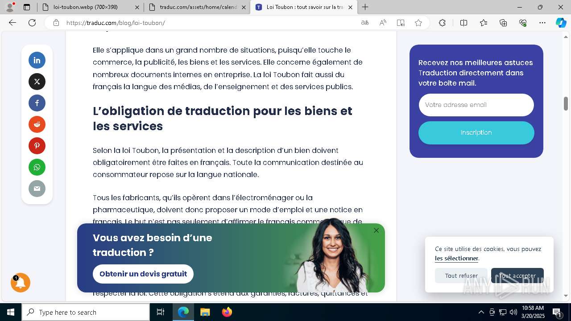The image size is (571, 321).
Task: Open Favorites list
Action: point(484,23)
